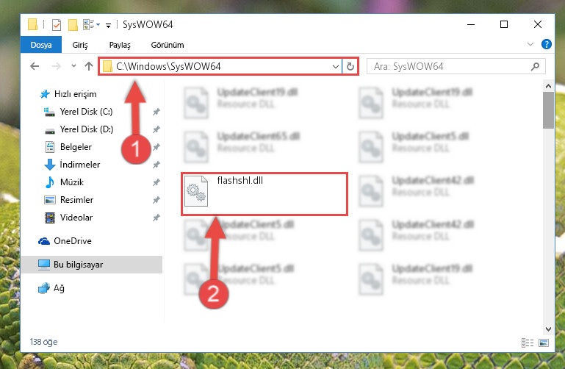Open the recent locations dropdown arrow

[73, 66]
